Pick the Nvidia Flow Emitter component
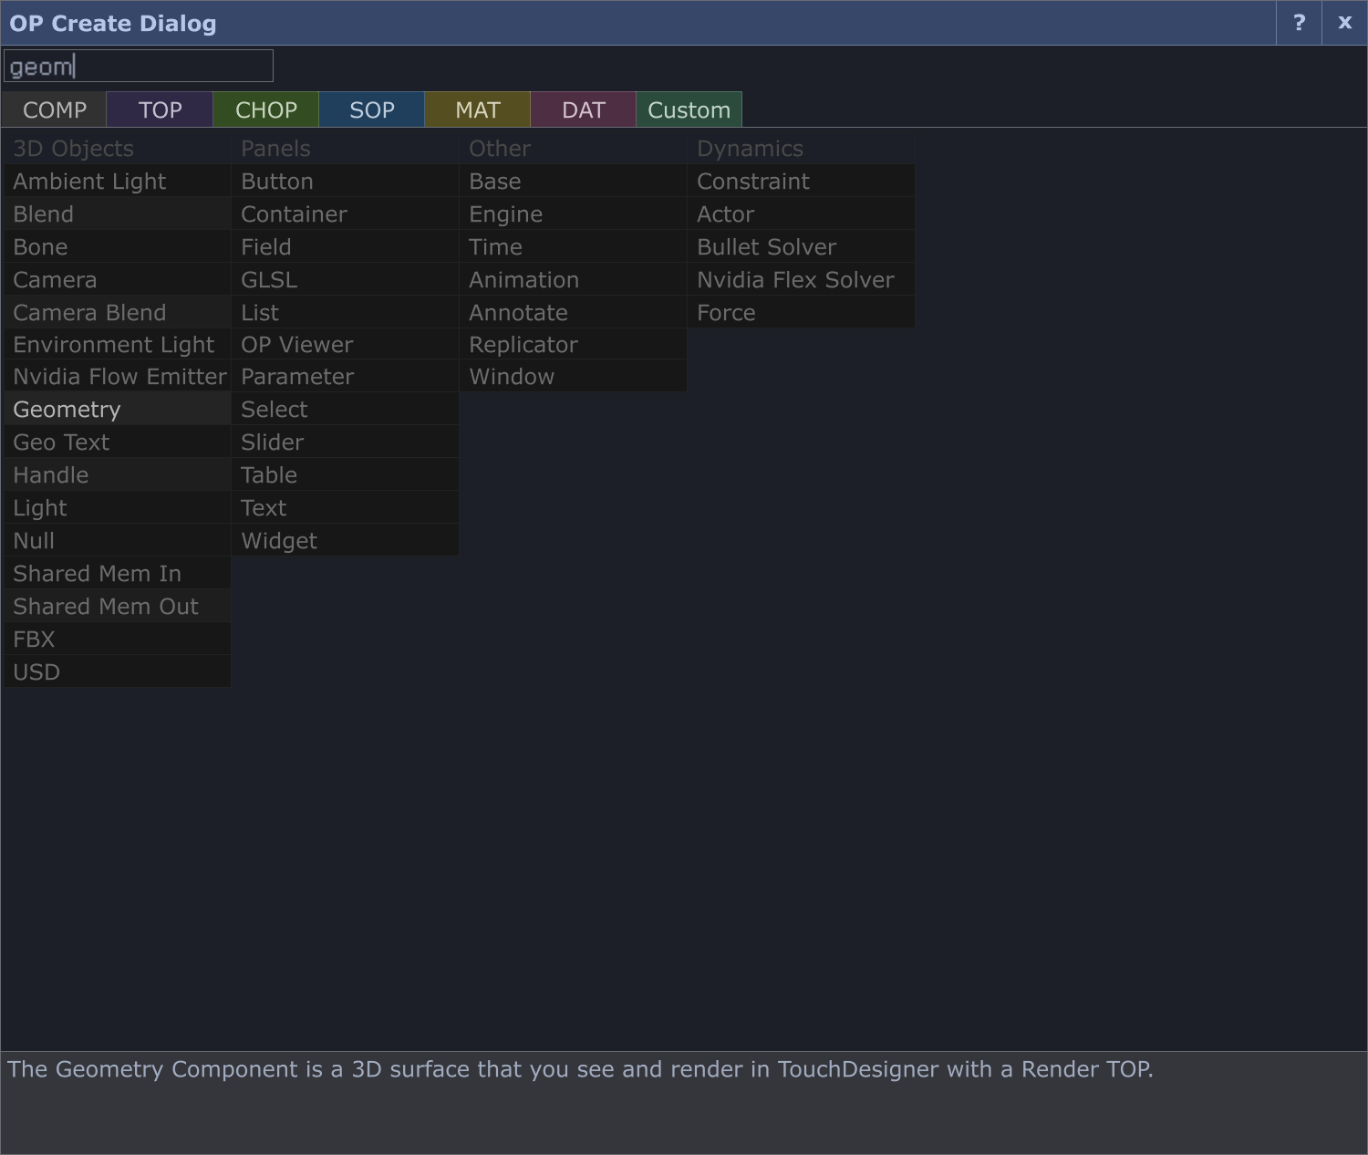 coord(119,377)
